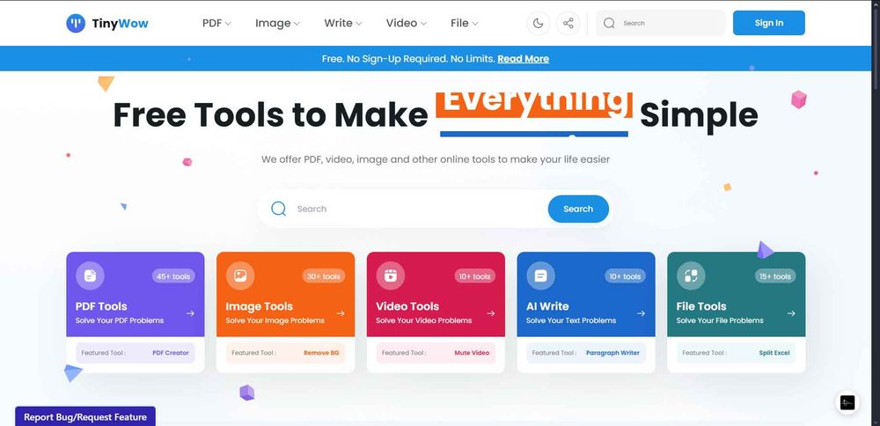Open the Image Tools card title
The width and height of the screenshot is (880, 426).
click(x=260, y=306)
